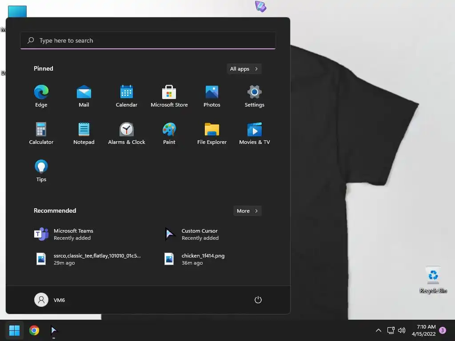Click the Type here to search box
Image resolution: width=455 pixels, height=341 pixels.
(x=148, y=40)
